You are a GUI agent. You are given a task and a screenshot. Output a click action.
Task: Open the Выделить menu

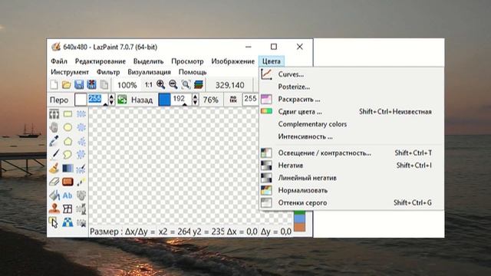coord(148,61)
